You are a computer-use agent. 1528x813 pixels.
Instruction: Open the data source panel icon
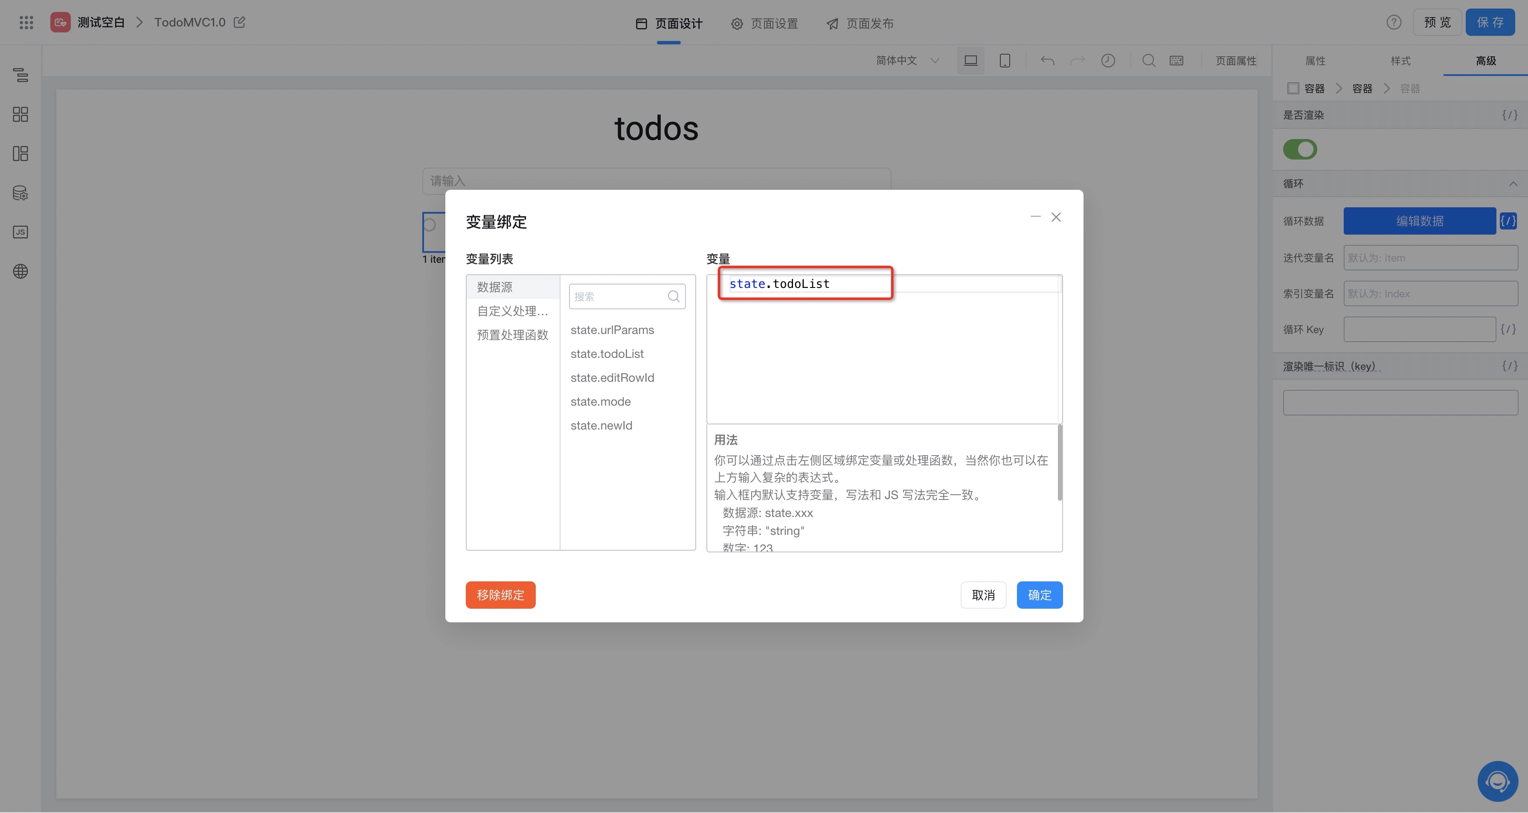pos(20,193)
